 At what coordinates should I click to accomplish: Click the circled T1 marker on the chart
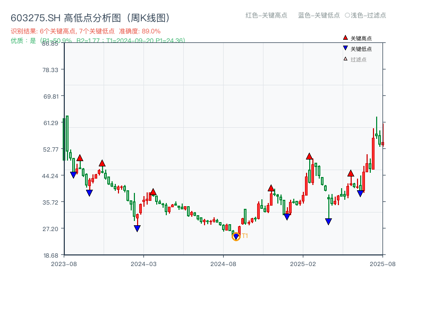click(236, 236)
